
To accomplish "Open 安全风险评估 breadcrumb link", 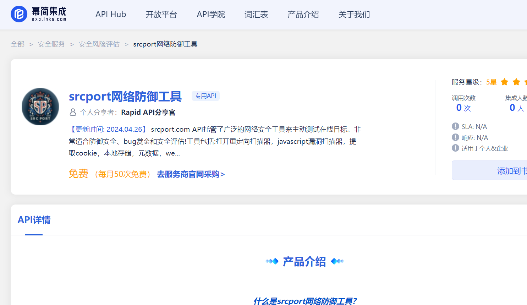I will pos(99,44).
